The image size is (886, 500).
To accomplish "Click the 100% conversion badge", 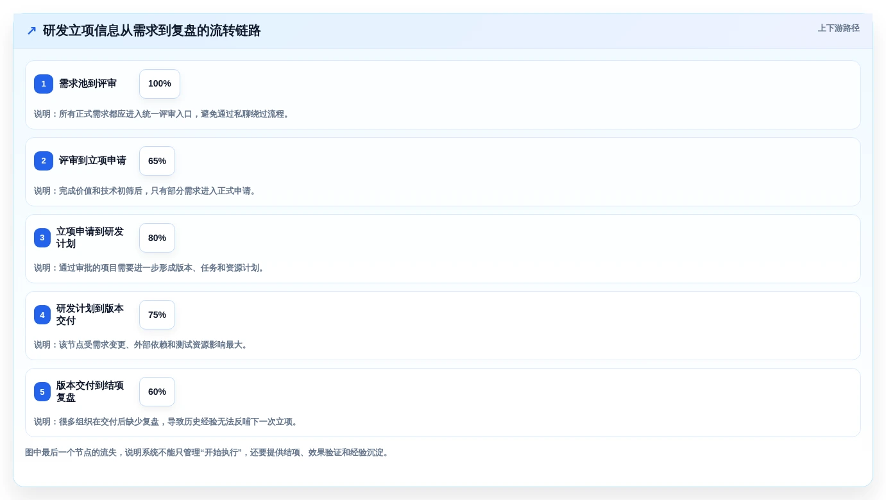I will click(x=160, y=84).
